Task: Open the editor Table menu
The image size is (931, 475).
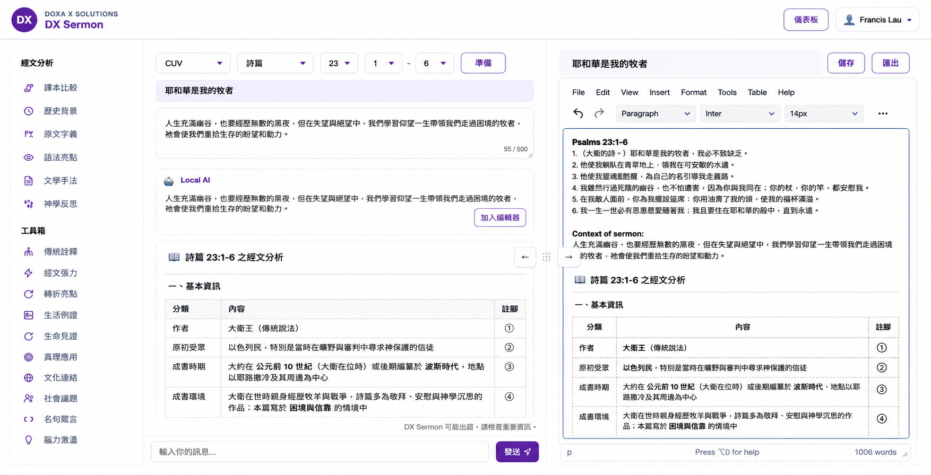Action: click(757, 92)
